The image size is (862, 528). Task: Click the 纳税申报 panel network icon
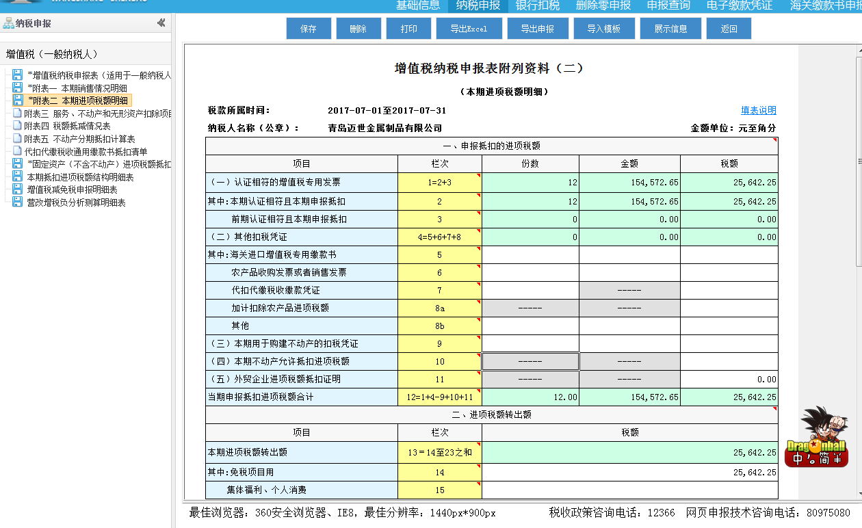8,23
